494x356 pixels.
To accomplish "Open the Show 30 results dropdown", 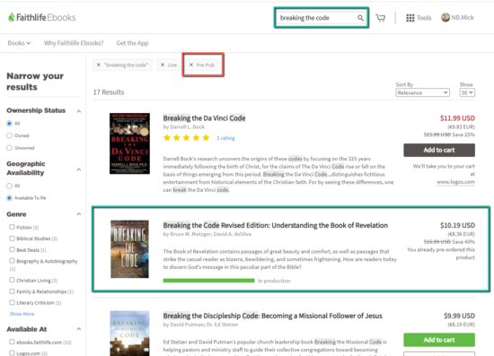I will 467,92.
